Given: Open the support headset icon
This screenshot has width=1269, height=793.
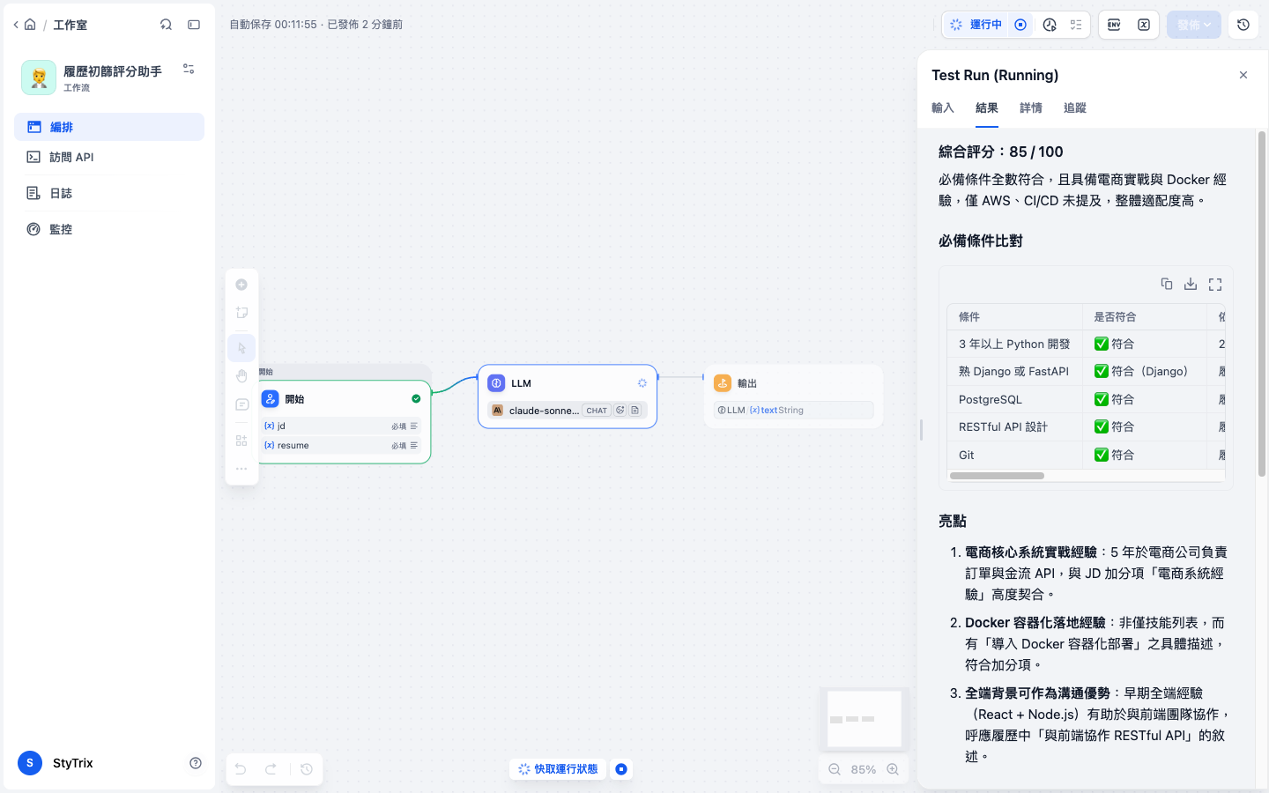Looking at the screenshot, I should coord(166,25).
